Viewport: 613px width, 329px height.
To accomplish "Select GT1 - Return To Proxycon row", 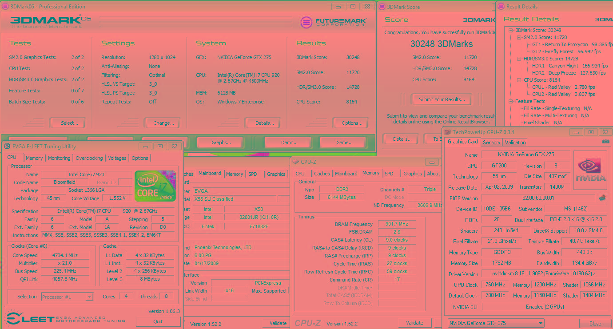I will click(573, 44).
